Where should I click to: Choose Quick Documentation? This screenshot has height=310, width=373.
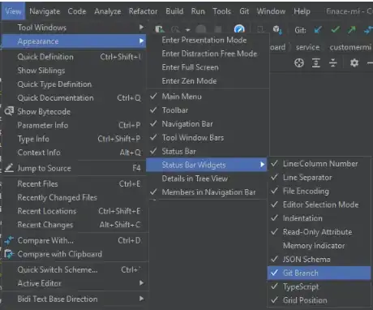click(74, 97)
